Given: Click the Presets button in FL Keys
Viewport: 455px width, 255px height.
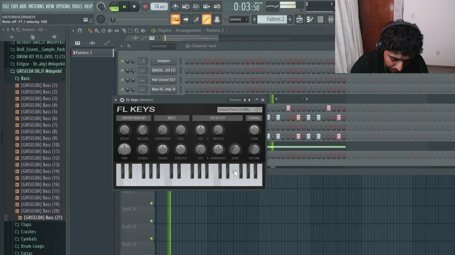Looking at the screenshot, I should click(x=235, y=100).
